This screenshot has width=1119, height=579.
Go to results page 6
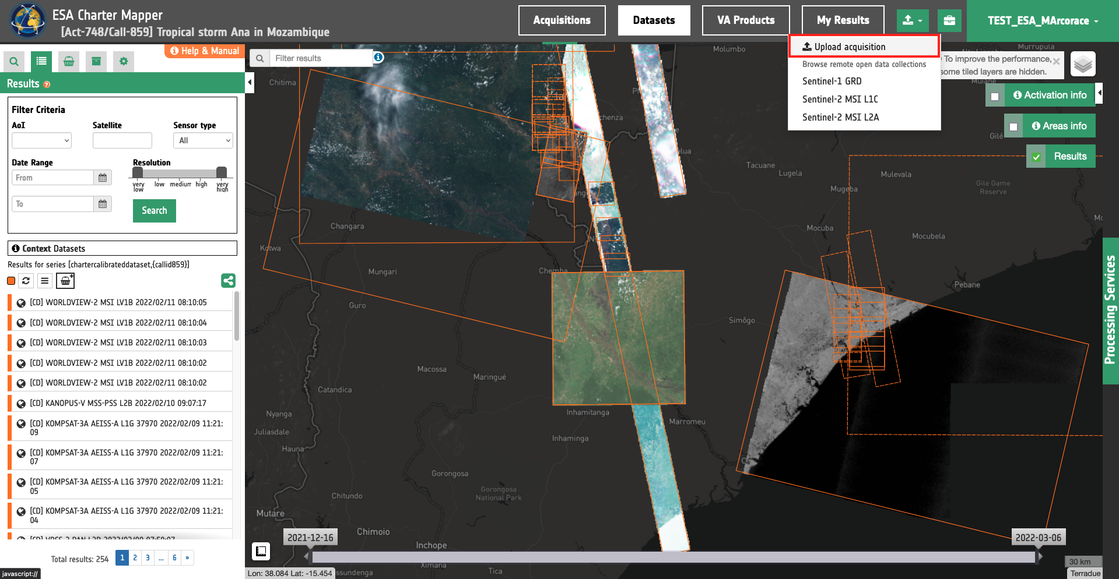click(x=174, y=558)
